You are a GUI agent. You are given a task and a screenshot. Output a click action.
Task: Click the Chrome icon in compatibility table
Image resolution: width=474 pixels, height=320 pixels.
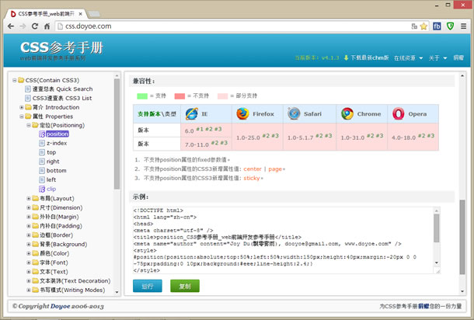coord(347,113)
